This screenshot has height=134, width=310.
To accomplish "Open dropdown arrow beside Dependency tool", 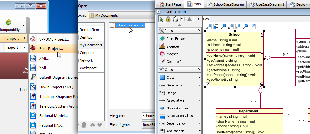I will pos(199,123).
